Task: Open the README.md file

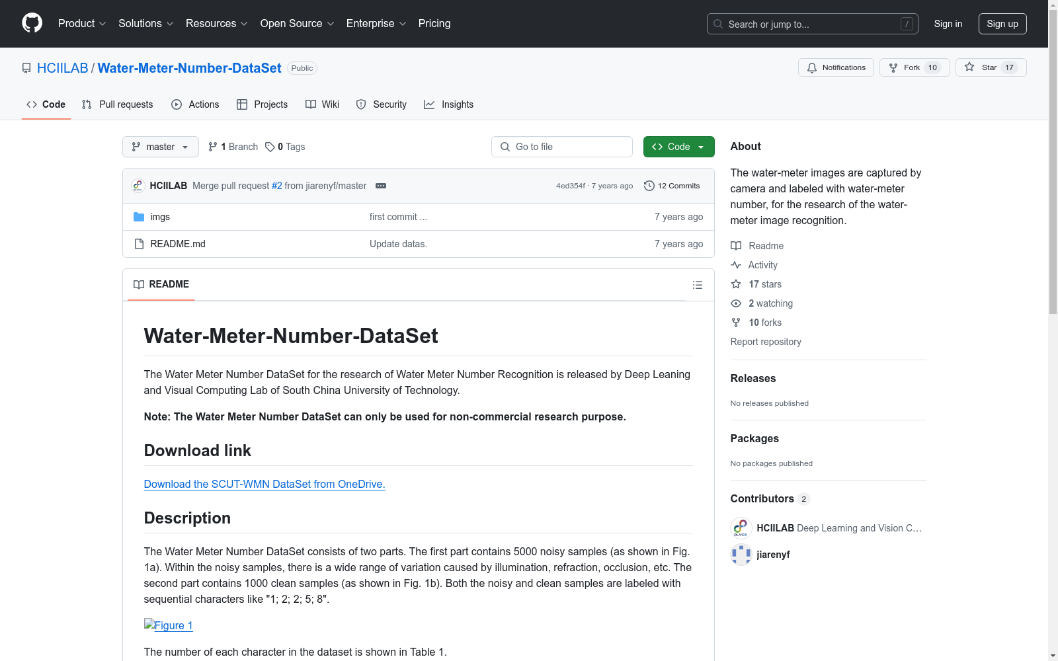Action: 178,244
